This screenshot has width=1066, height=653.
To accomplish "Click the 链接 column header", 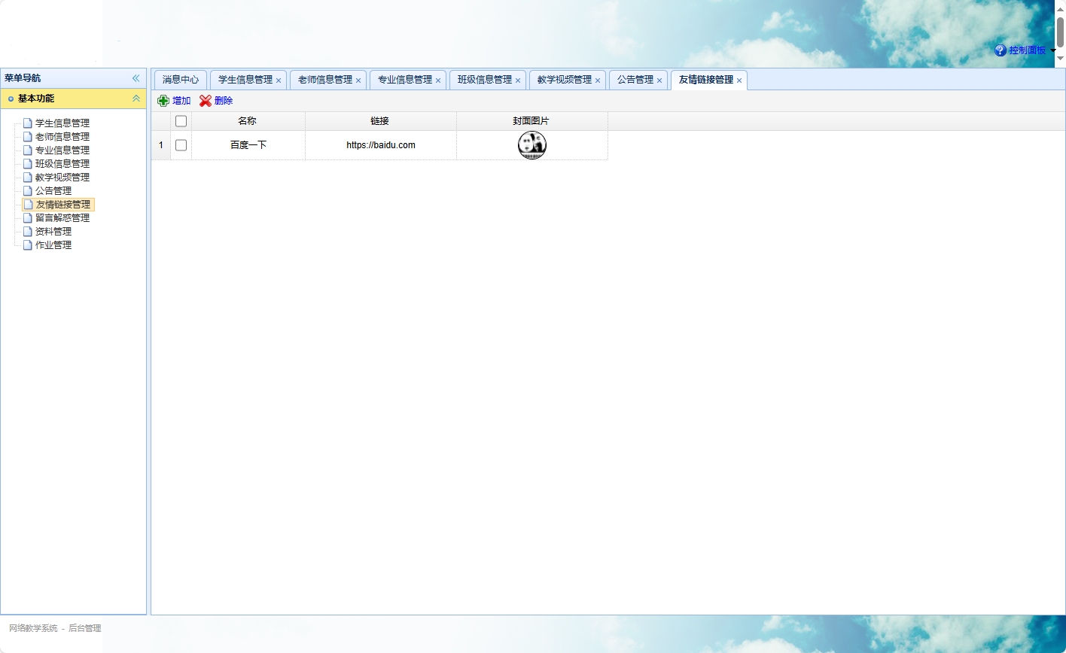I will pos(380,121).
